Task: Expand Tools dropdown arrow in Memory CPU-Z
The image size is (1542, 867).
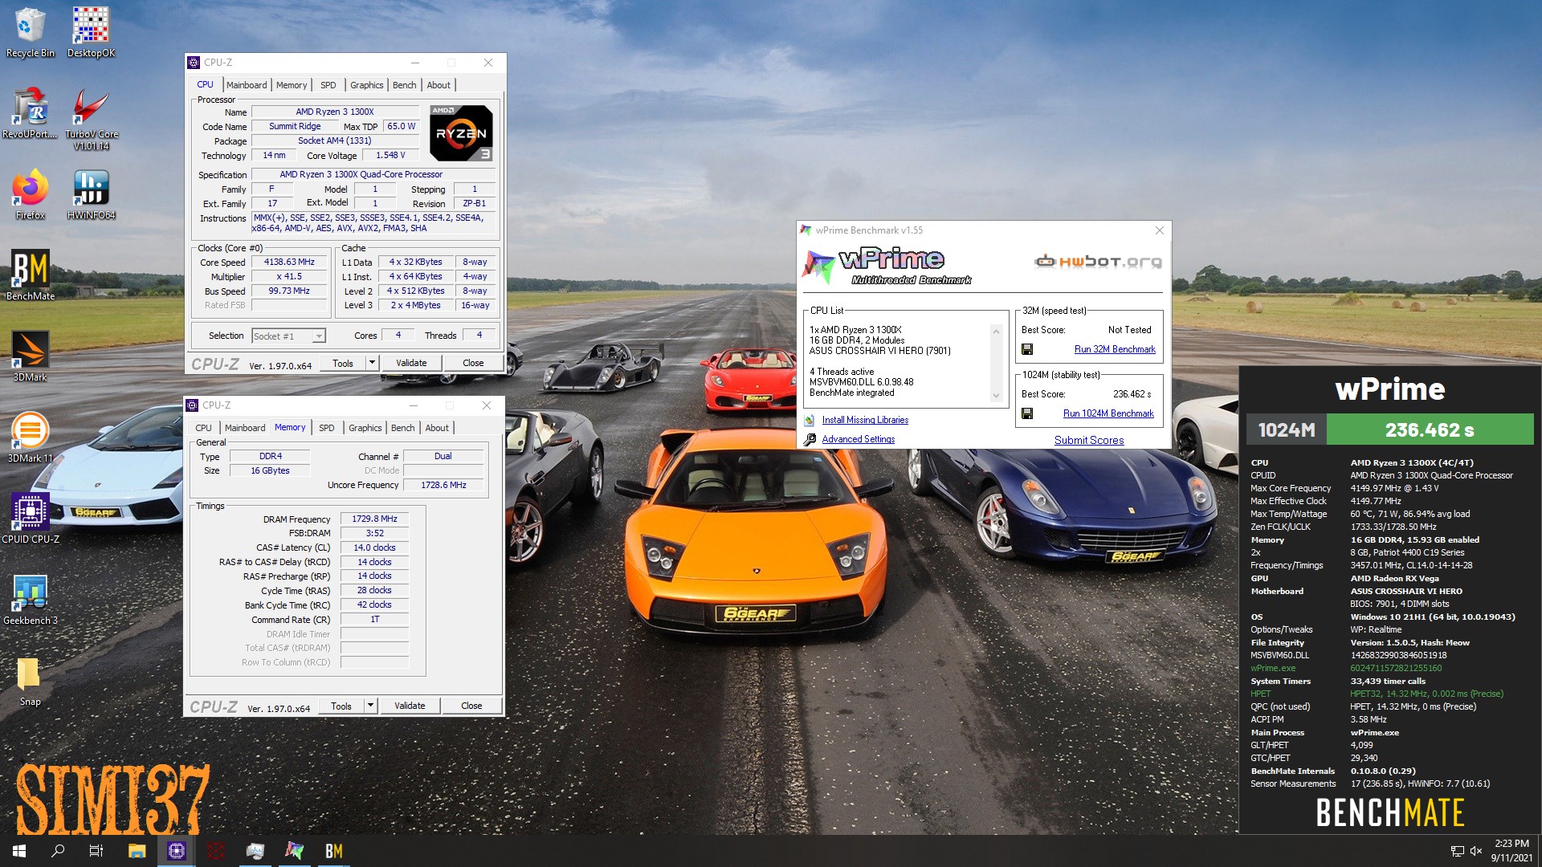Action: (x=369, y=706)
